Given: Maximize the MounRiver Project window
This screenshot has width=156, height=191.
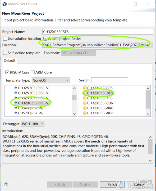Looking at the screenshot, I should click(135, 4).
